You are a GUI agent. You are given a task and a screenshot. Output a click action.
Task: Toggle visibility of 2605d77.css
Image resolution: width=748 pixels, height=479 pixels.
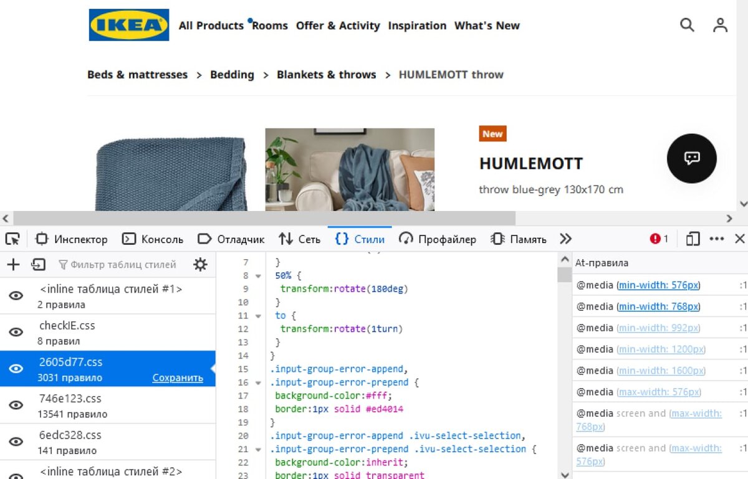(16, 369)
